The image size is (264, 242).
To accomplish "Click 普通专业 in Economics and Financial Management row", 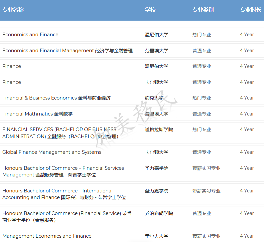I will coord(202,51).
